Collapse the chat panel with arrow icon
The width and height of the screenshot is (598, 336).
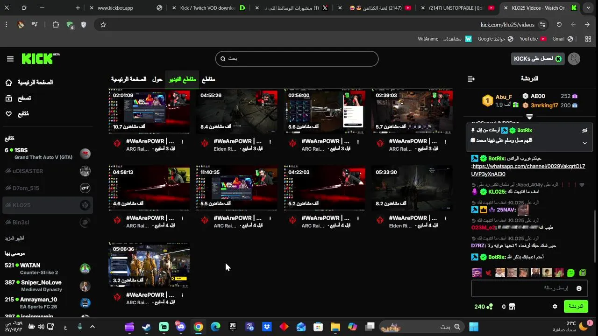point(471,79)
